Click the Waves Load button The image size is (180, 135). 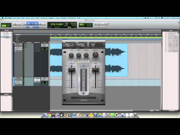(97, 48)
